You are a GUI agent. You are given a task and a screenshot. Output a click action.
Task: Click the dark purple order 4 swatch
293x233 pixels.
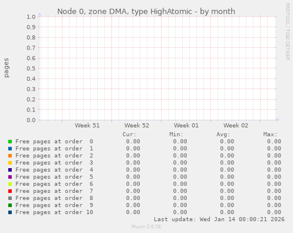pos(10,170)
